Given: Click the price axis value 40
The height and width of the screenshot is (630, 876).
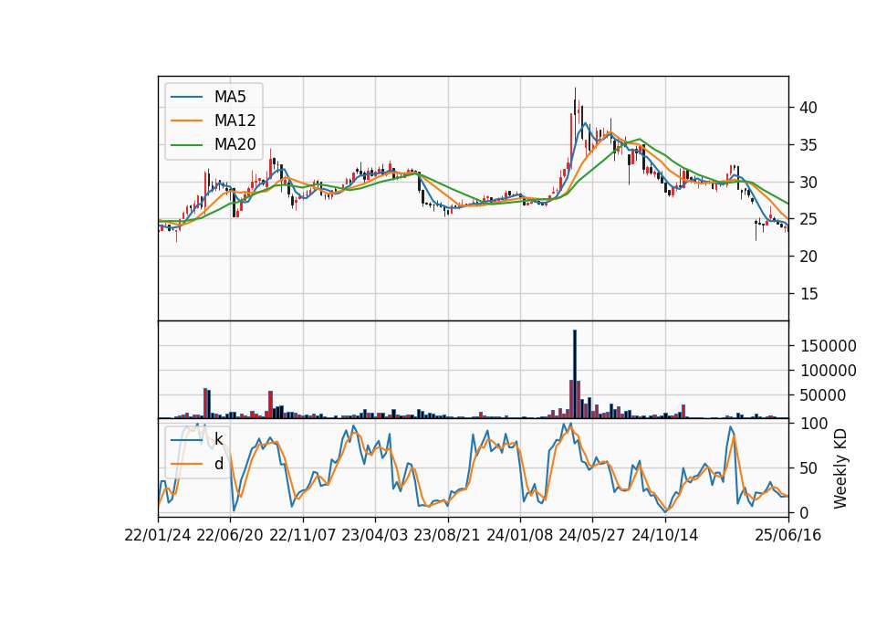Looking at the screenshot, I should point(808,108).
